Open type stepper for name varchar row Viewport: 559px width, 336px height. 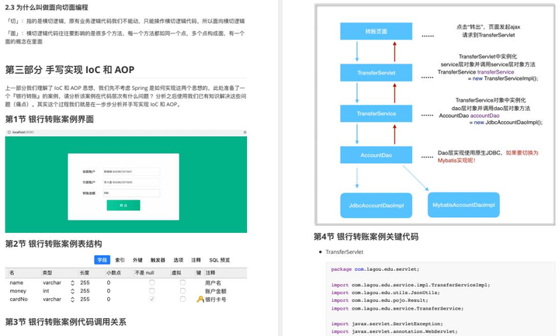click(x=72, y=283)
